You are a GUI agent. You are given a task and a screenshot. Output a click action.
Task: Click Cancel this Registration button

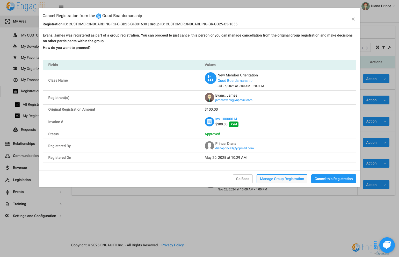pos(334,179)
